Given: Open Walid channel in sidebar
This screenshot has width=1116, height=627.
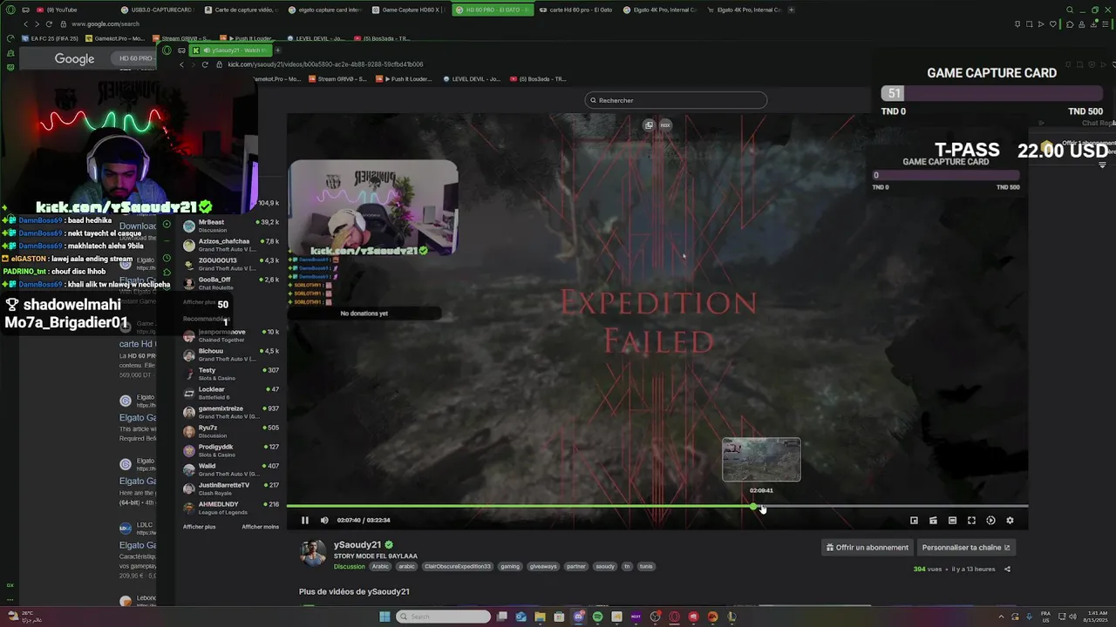Looking at the screenshot, I should tap(231, 469).
